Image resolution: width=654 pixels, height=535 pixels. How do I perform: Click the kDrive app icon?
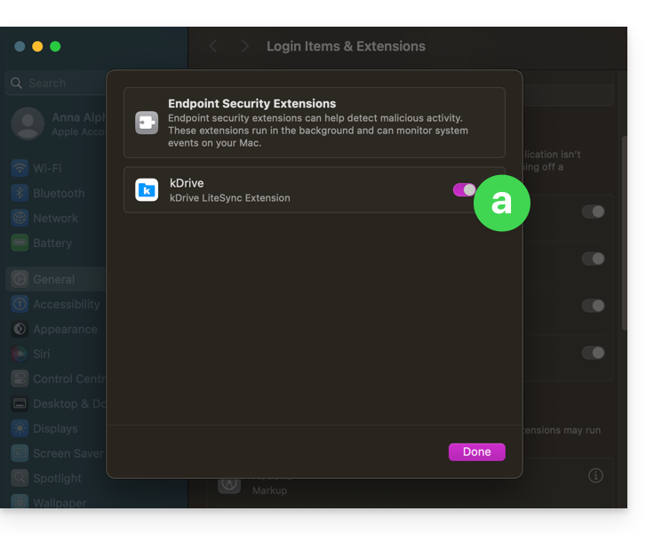click(147, 190)
